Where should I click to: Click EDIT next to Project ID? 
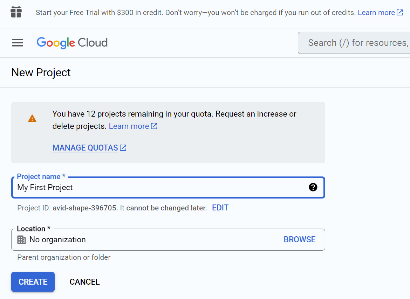point(220,208)
